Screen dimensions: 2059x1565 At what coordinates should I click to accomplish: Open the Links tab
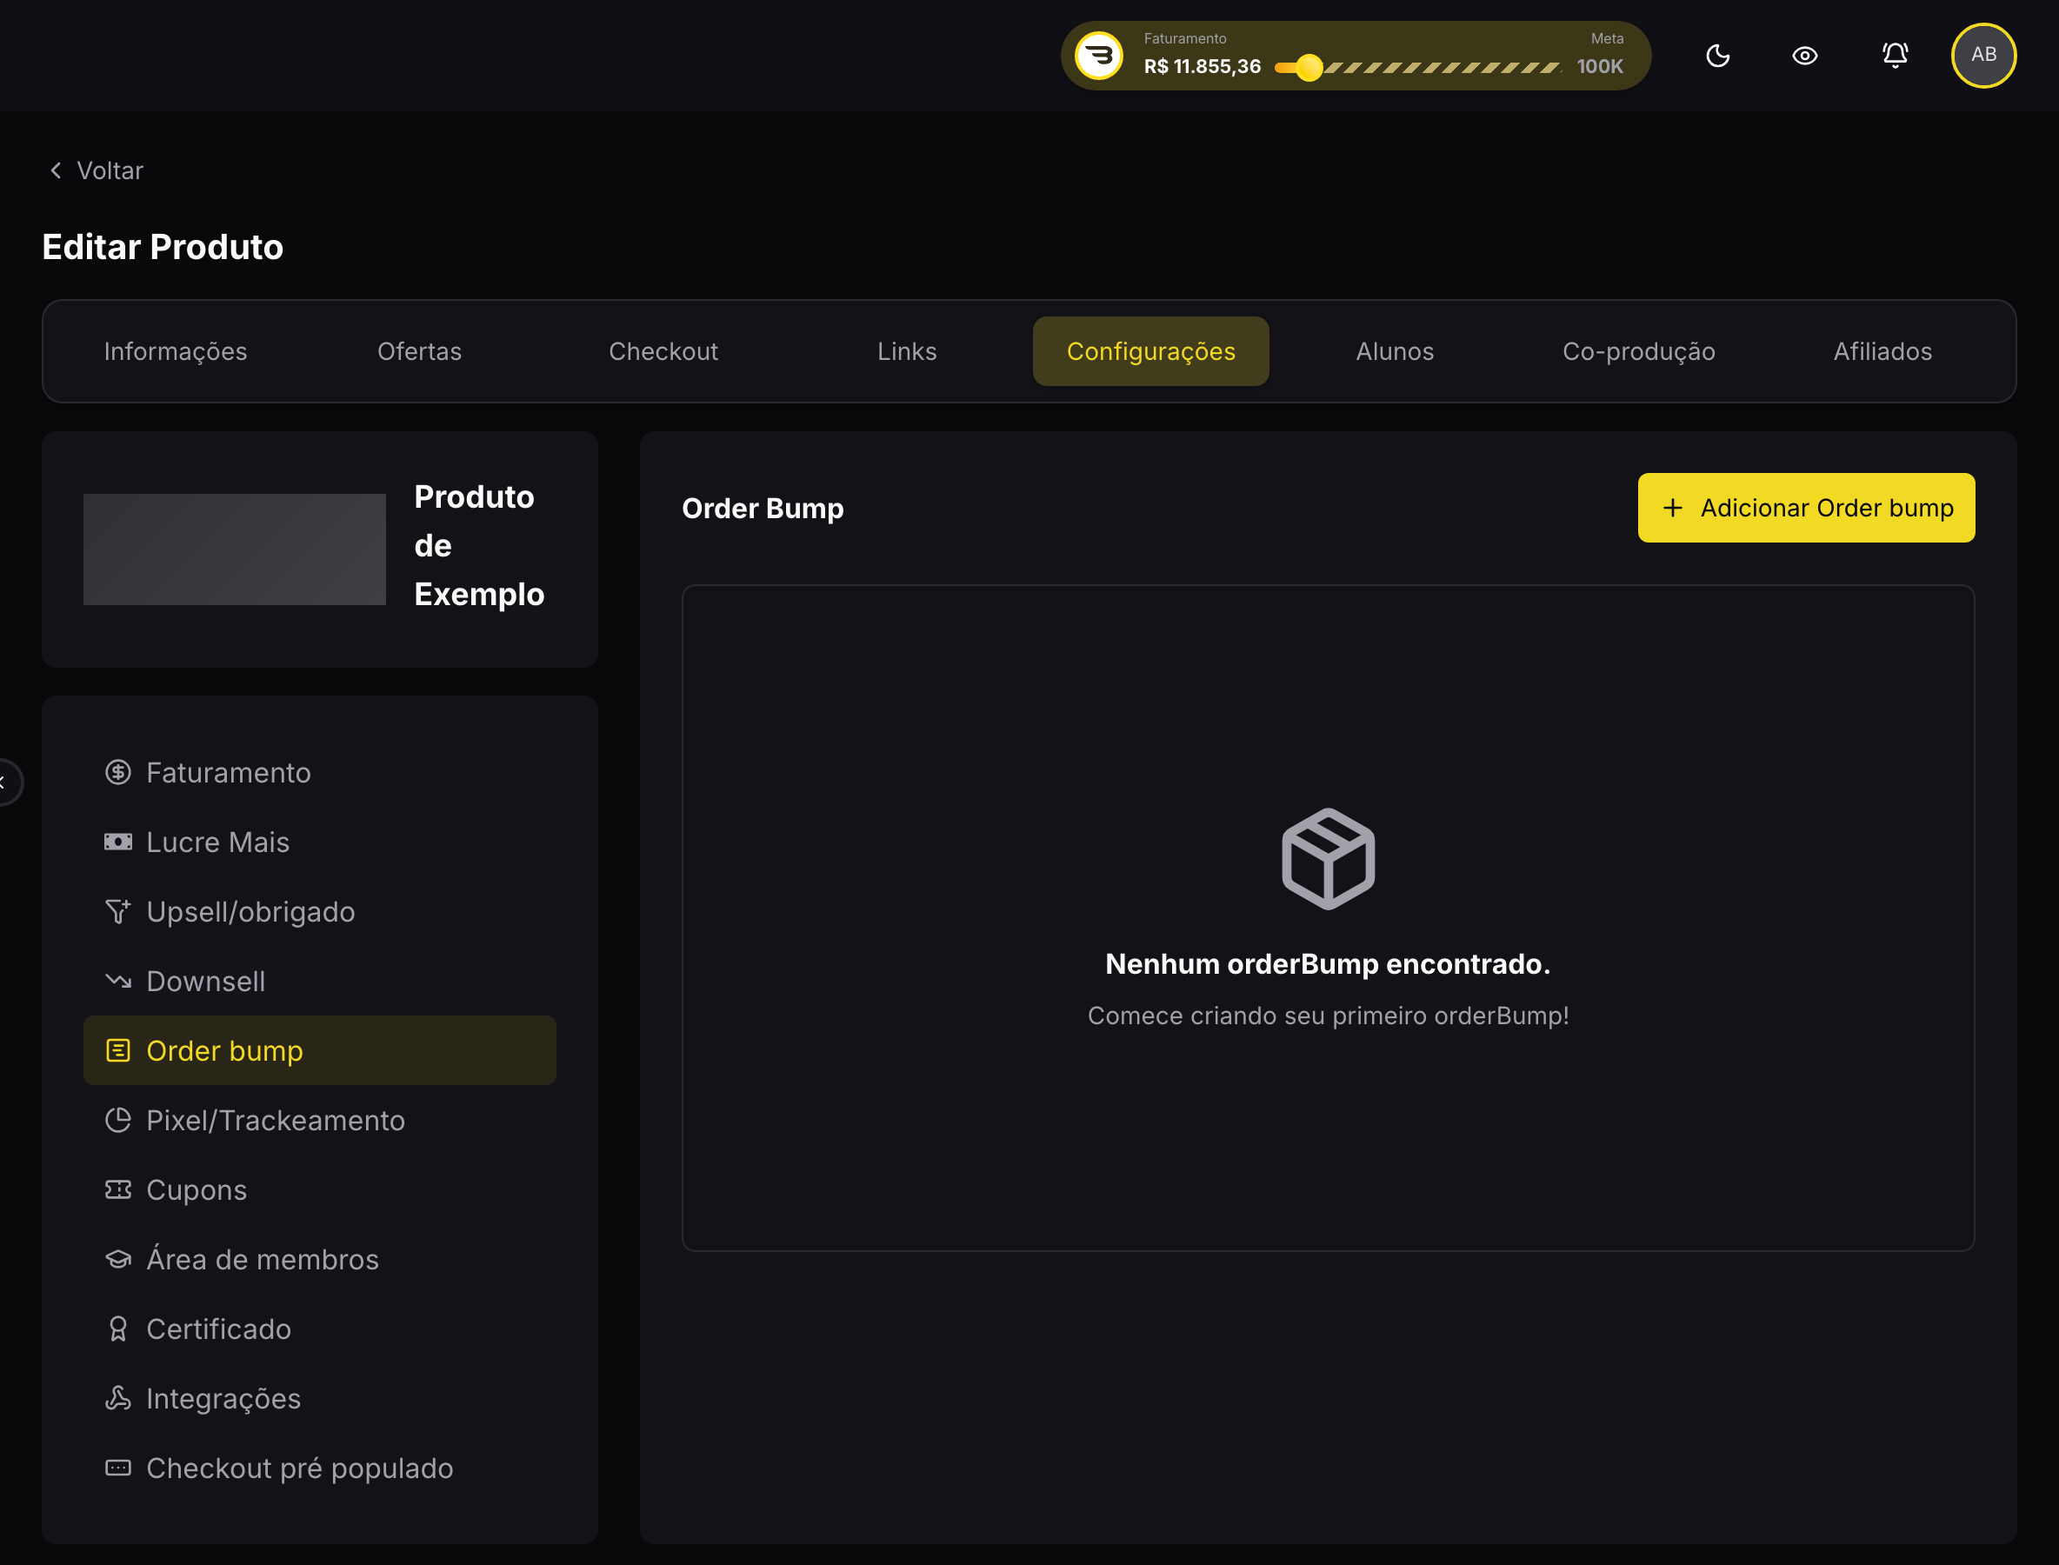pos(908,351)
